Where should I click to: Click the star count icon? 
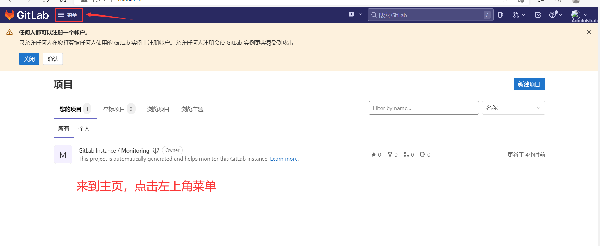[x=374, y=154]
